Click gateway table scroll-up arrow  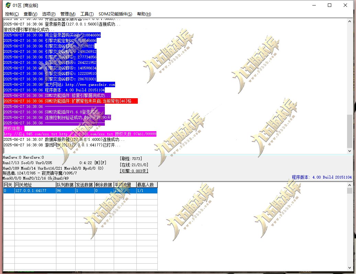click(350, 185)
